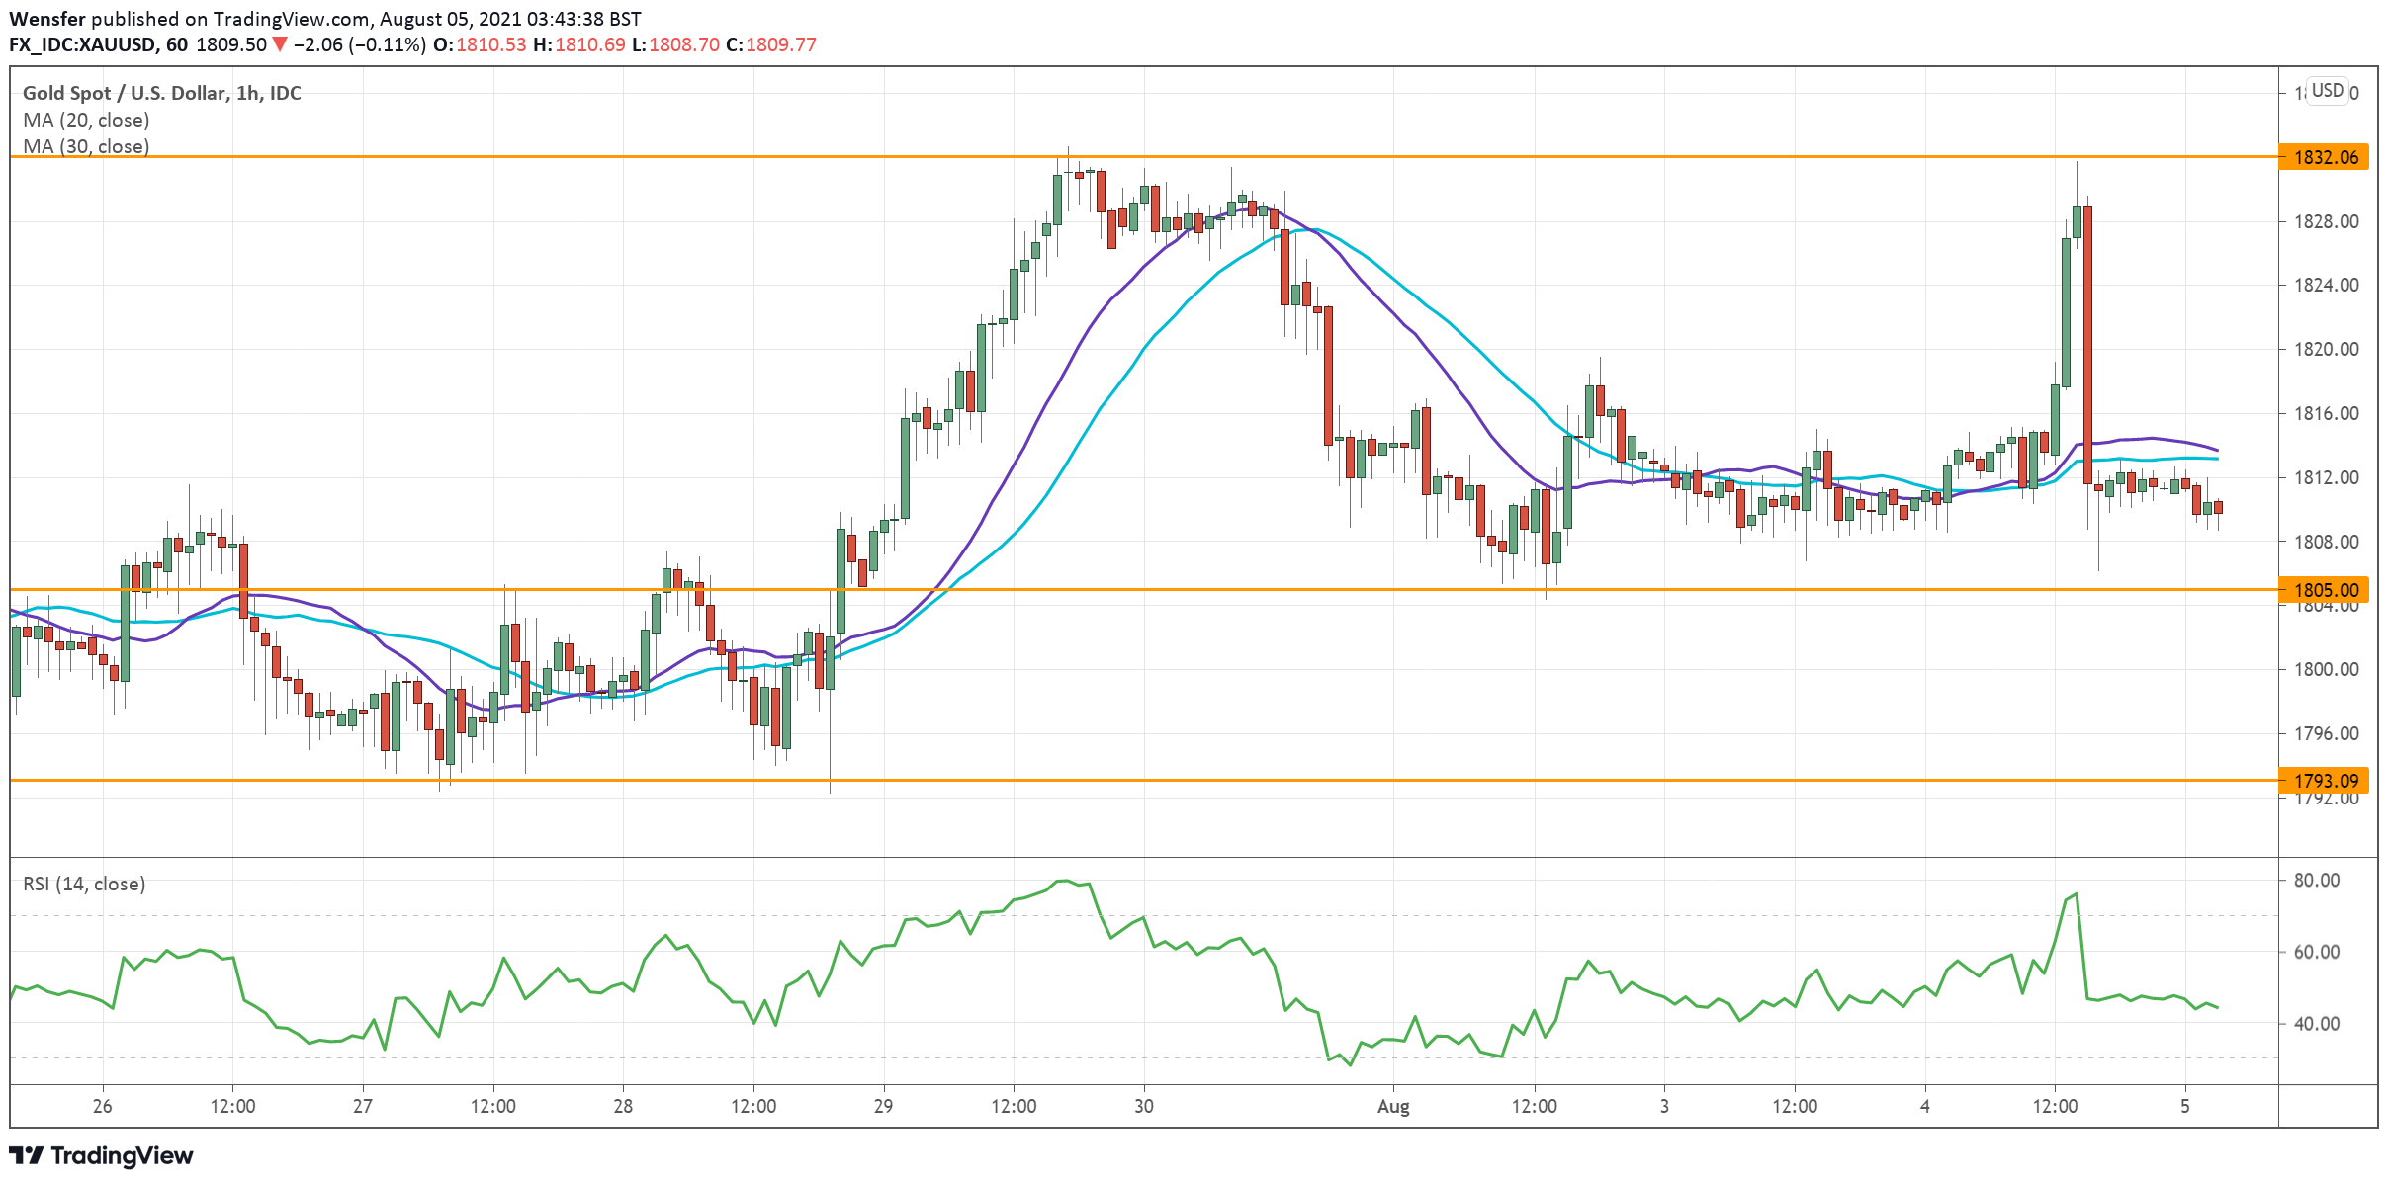Toggle the RSI (14, close) indicator display
This screenshot has height=1184, width=2388.
[82, 883]
